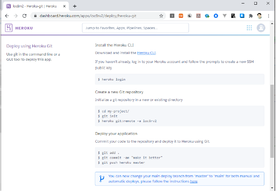Open the 'here' instructions link

[194, 182]
